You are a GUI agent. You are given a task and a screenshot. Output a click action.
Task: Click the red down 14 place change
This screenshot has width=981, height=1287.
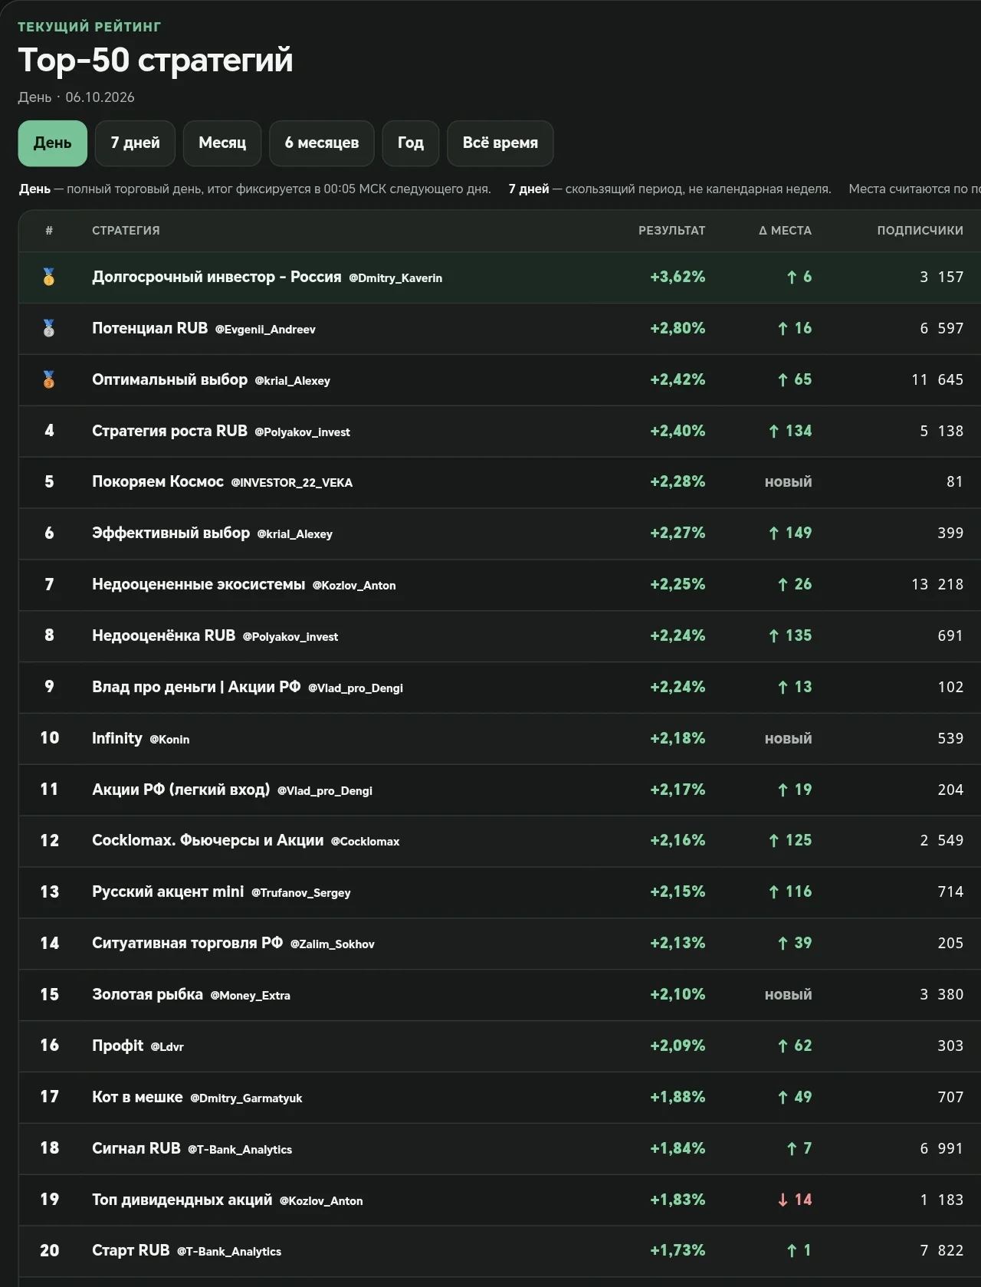point(795,1200)
